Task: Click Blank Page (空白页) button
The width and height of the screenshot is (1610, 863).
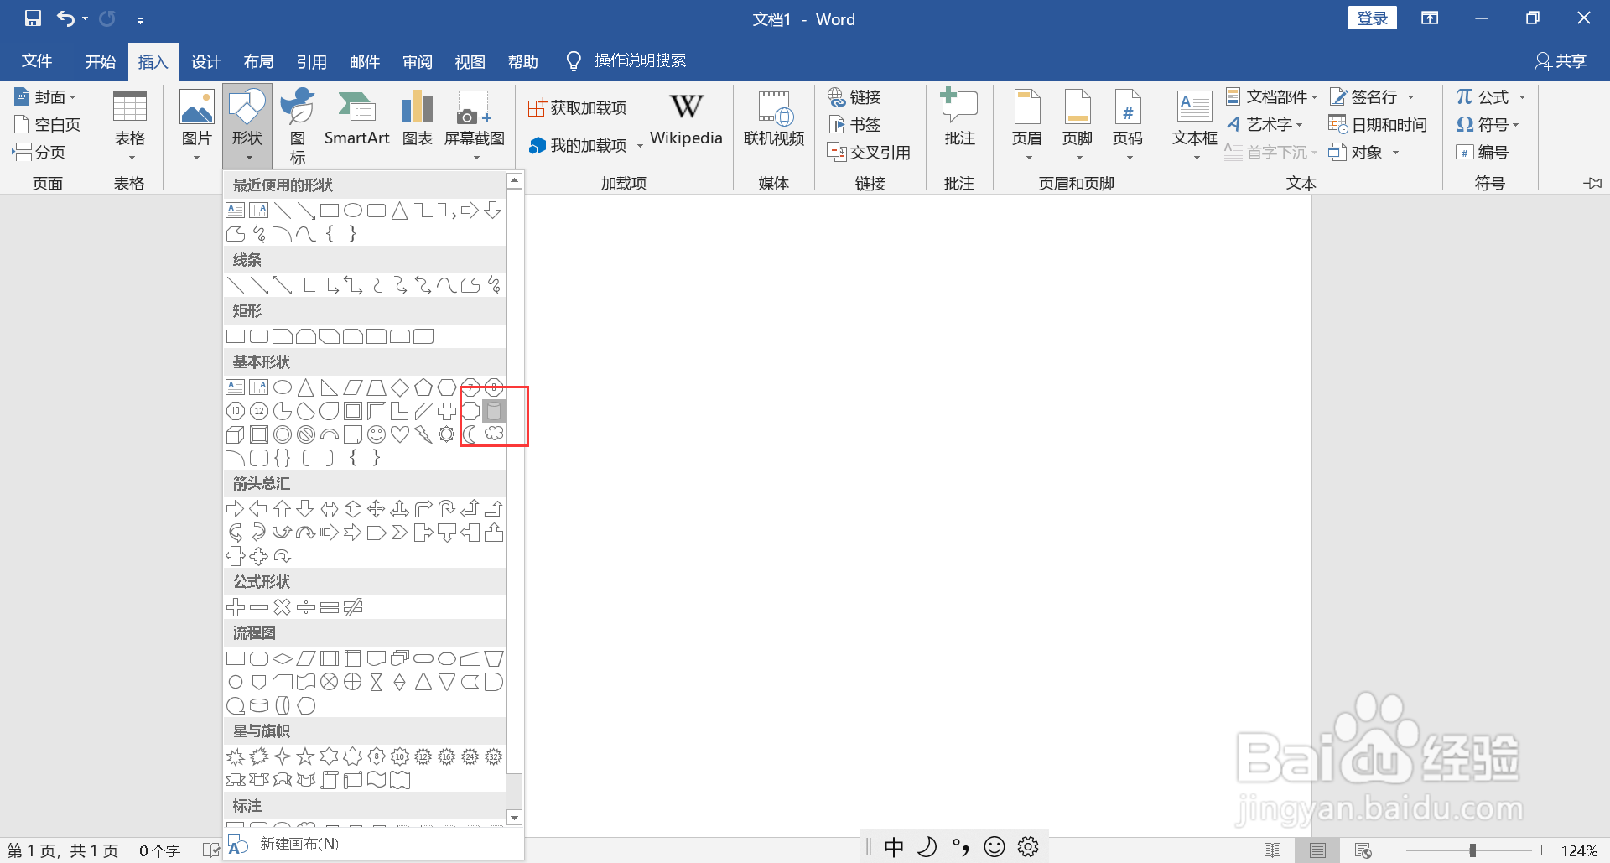Action: tap(48, 125)
